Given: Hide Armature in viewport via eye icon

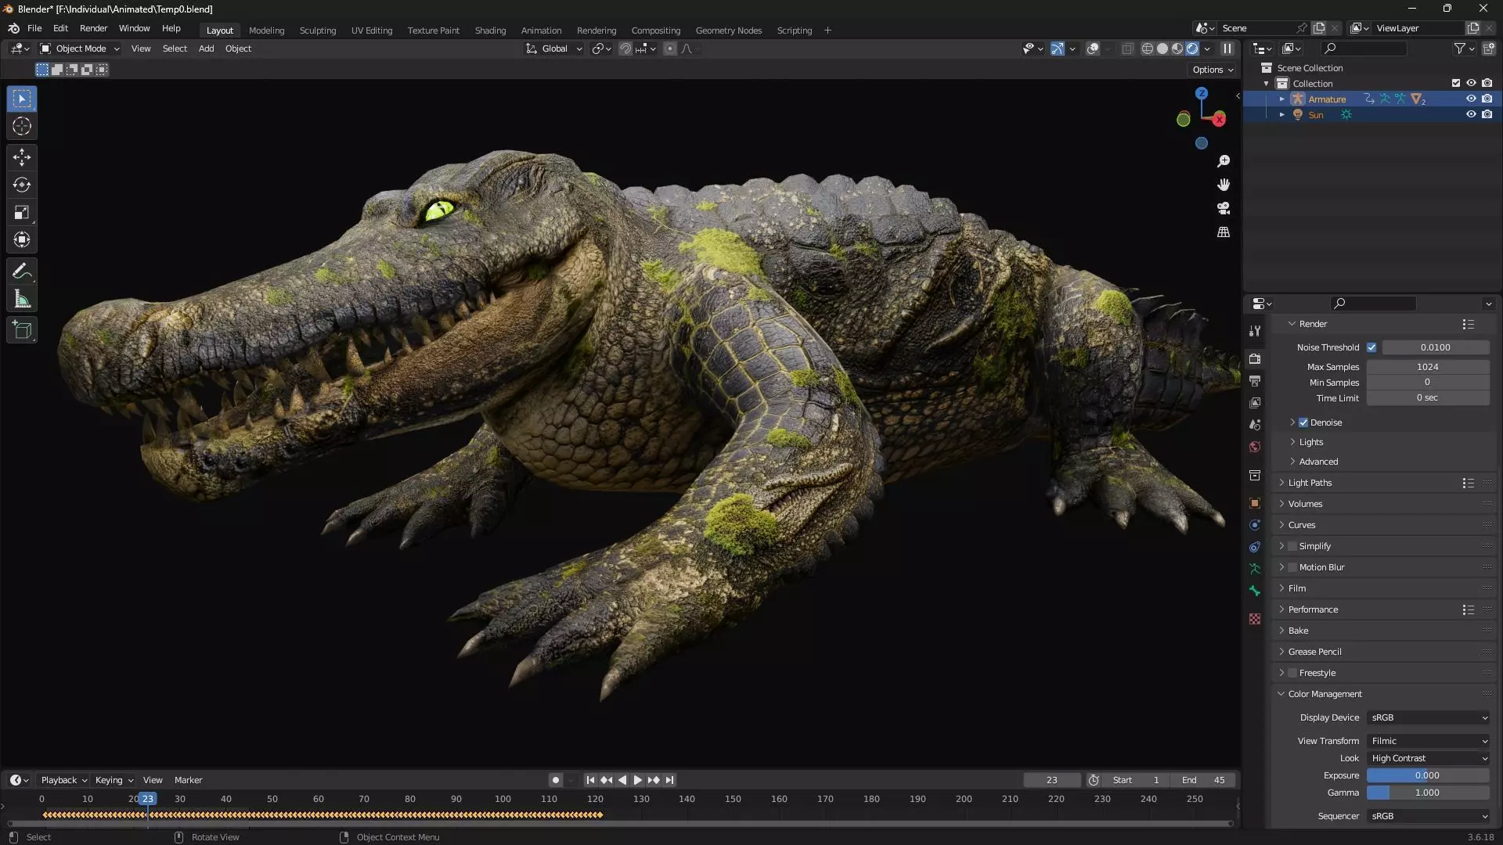Looking at the screenshot, I should click(1471, 99).
